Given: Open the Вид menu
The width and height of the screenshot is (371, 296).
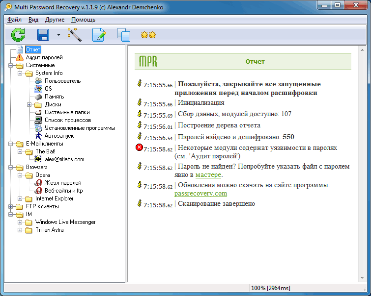Looking at the screenshot, I should (33, 20).
